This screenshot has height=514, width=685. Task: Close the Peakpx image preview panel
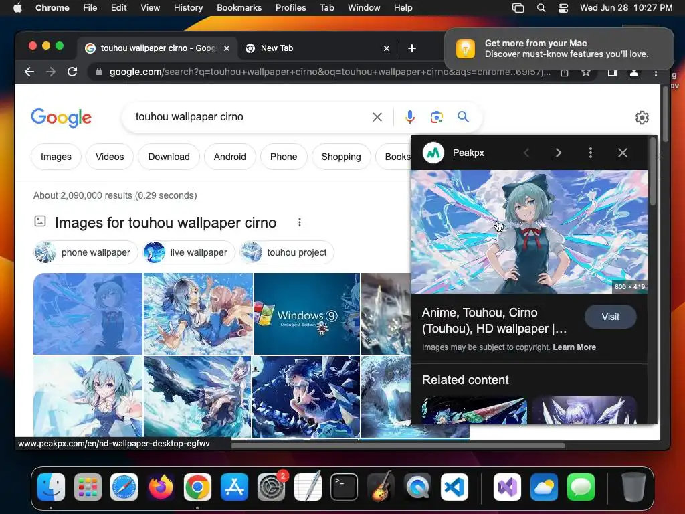(x=623, y=153)
